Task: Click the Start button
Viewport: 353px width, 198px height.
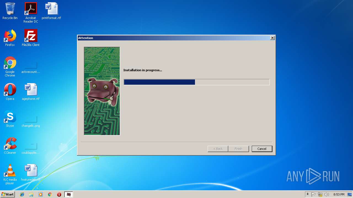Action: (8, 194)
